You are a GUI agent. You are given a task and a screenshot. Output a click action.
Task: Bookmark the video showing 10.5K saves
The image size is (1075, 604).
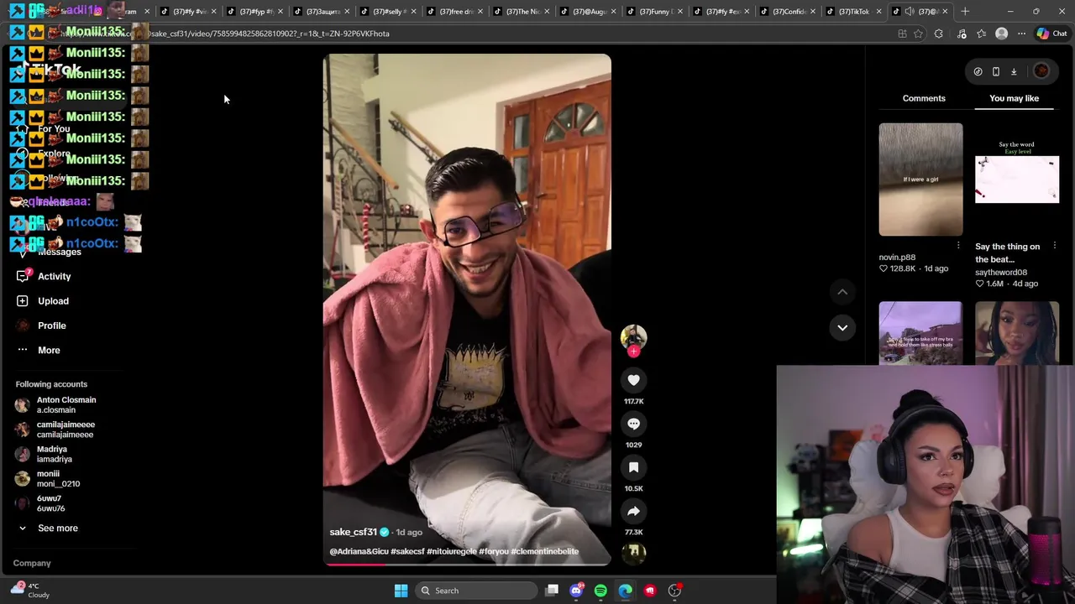[x=633, y=467]
